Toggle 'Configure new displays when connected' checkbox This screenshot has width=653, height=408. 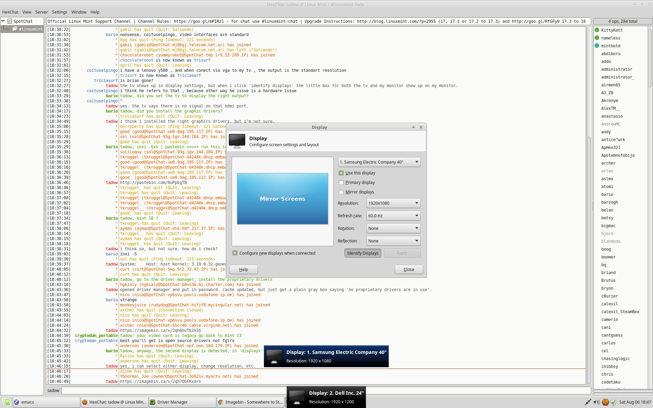coord(235,253)
